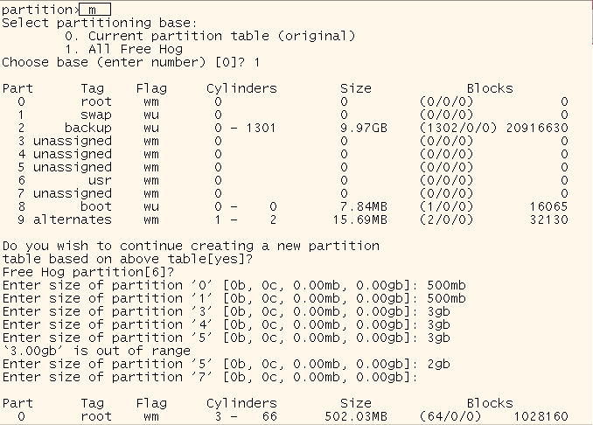Image resolution: width=593 pixels, height=425 pixels.
Task: Click 'unassigned' tag in partition 3 row
Action: [x=73, y=141]
